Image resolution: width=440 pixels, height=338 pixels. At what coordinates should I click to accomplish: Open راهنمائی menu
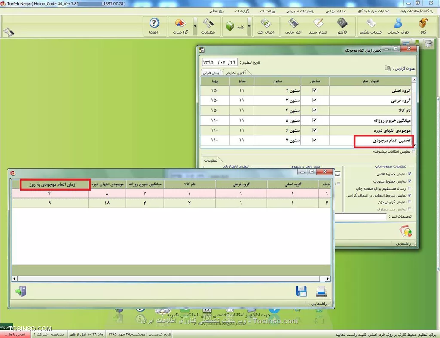click(x=217, y=11)
